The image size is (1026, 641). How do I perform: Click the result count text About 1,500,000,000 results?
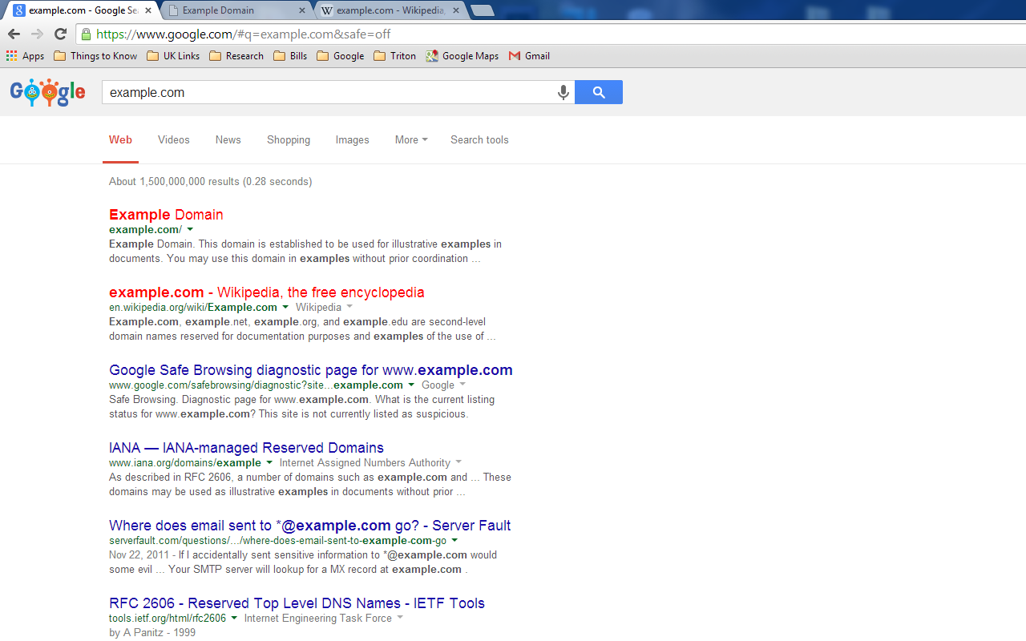click(x=174, y=182)
